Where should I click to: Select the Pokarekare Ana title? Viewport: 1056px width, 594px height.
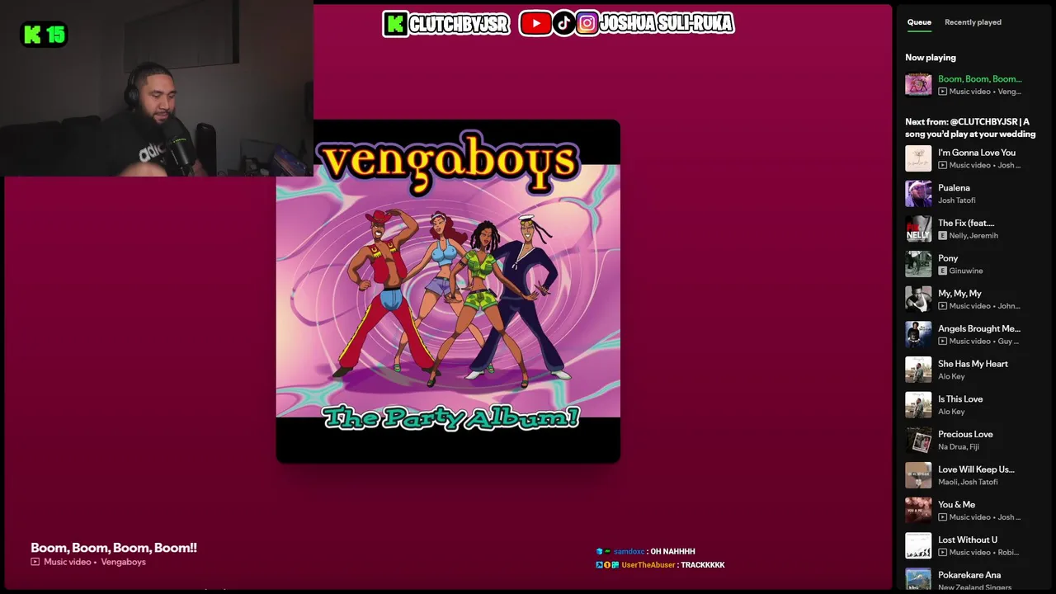pos(969,575)
